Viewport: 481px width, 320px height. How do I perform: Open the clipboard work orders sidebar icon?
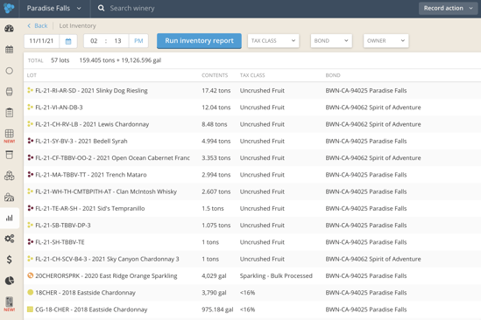[10, 113]
